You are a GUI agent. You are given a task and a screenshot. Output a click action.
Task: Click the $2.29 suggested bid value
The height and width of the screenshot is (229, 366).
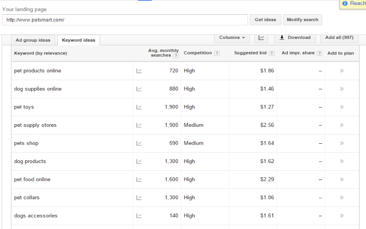(267, 179)
